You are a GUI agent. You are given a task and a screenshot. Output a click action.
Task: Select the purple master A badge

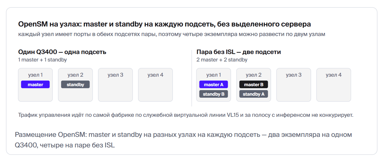click(x=214, y=84)
